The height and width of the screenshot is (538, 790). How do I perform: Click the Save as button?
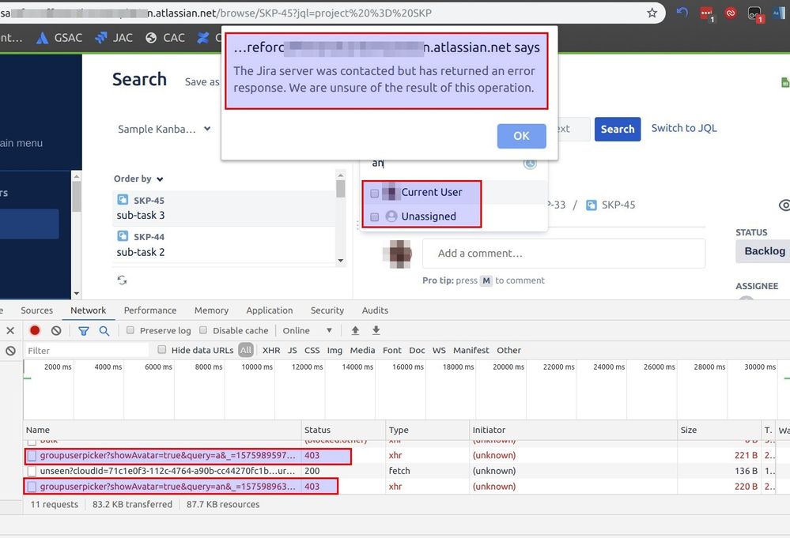point(202,82)
